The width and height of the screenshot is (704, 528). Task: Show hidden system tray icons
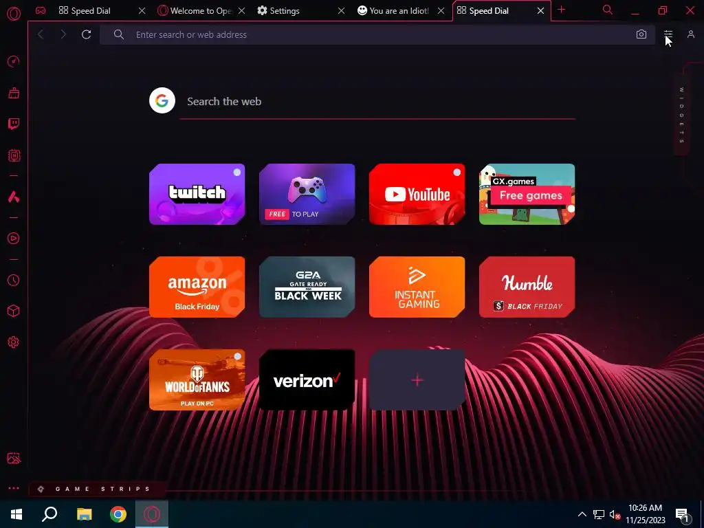[x=582, y=514]
